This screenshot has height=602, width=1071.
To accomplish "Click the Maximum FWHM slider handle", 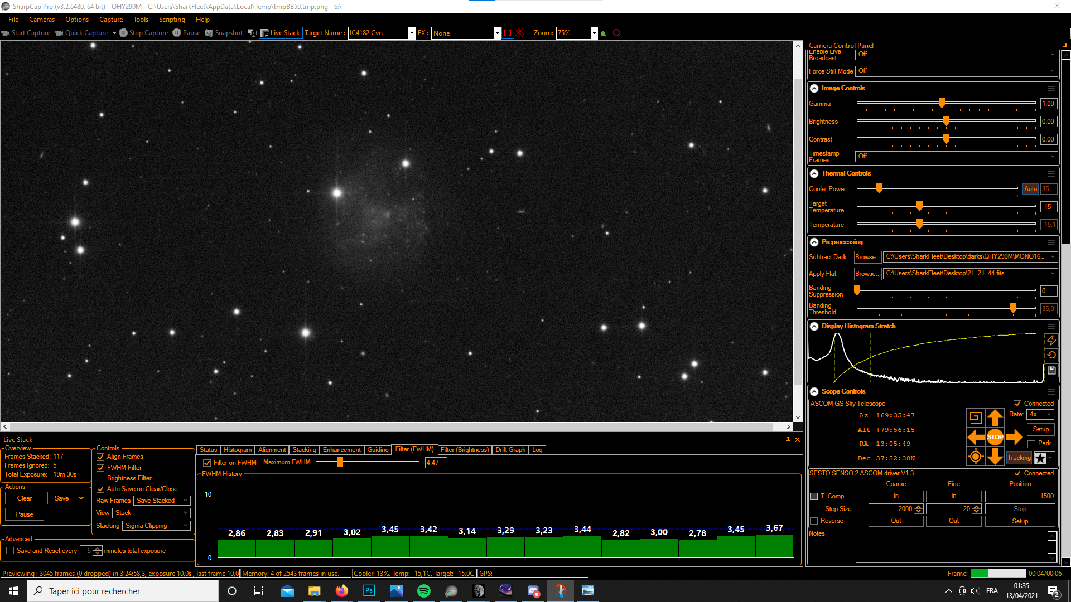I will click(340, 462).
